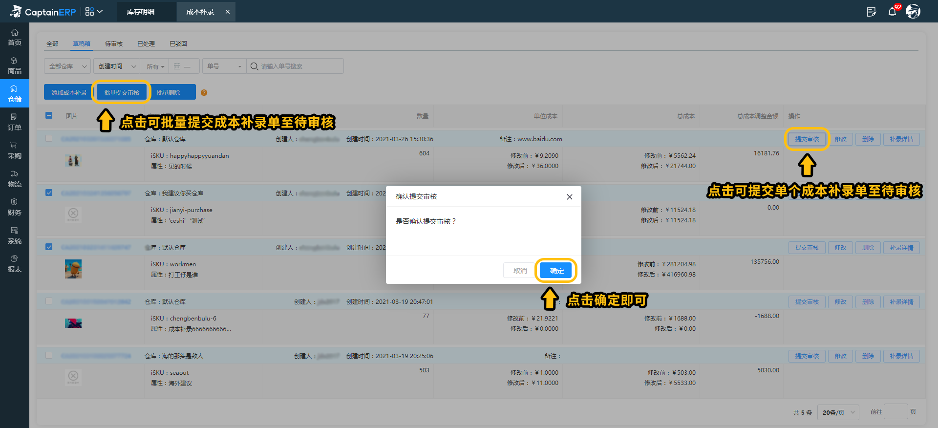938x428 pixels.
Task: Select the 已处理 filter tab
Action: (146, 44)
